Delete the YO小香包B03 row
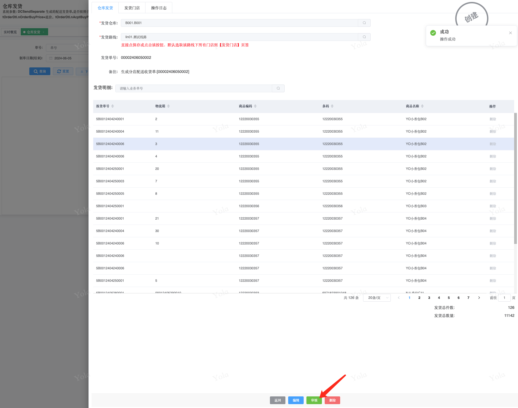 click(493, 206)
